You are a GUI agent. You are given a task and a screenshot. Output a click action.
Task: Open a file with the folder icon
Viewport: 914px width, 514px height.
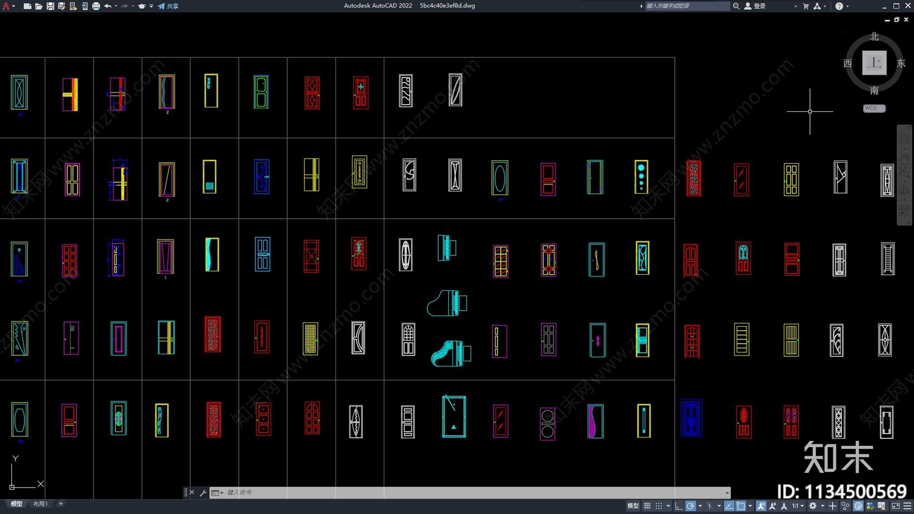tap(39, 6)
